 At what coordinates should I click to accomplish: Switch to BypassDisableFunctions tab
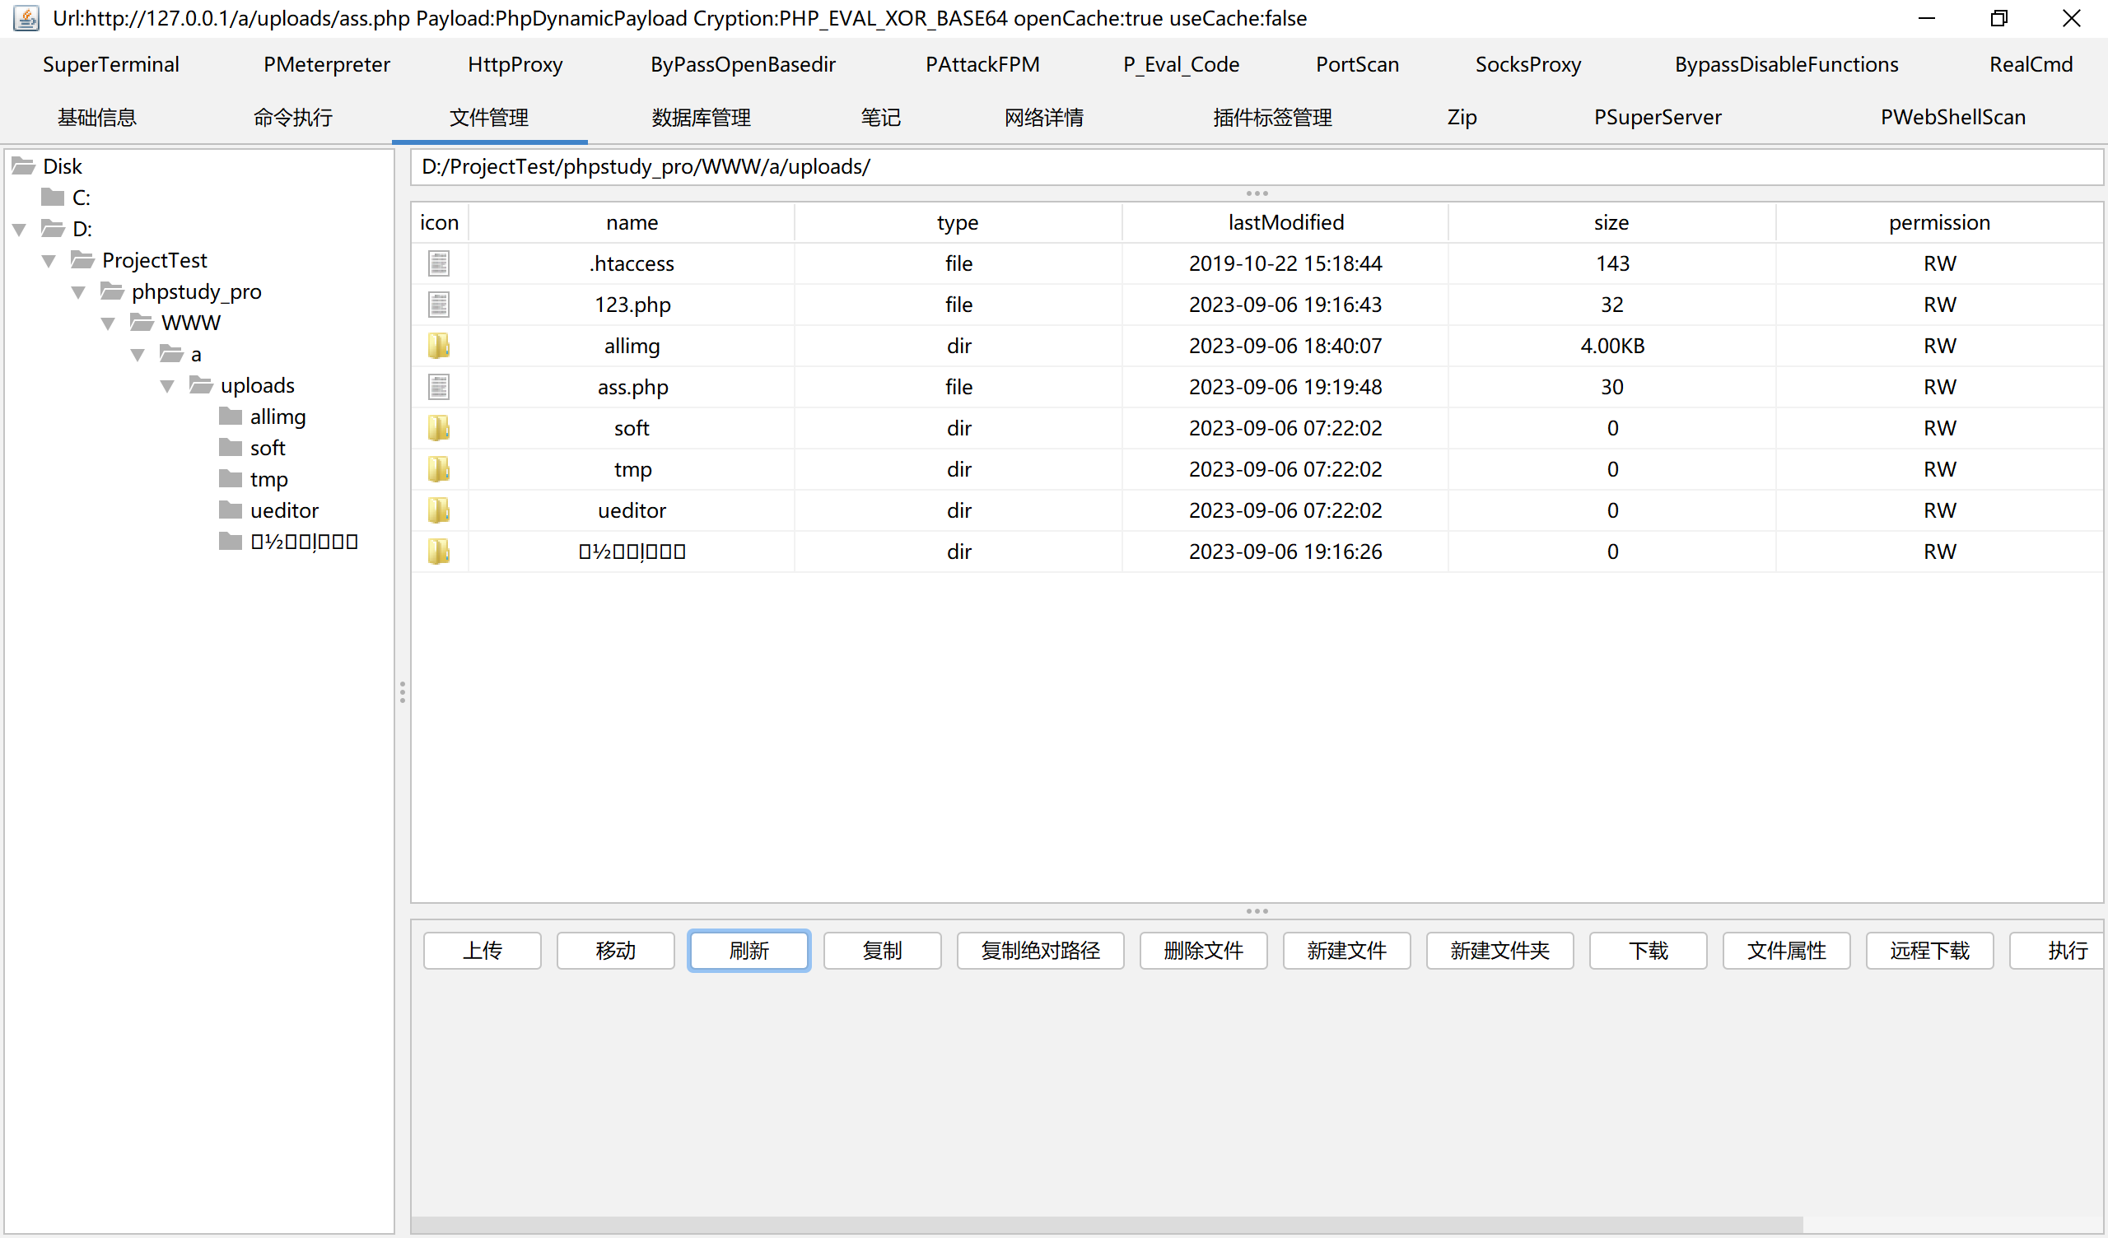pyautogui.click(x=1786, y=64)
